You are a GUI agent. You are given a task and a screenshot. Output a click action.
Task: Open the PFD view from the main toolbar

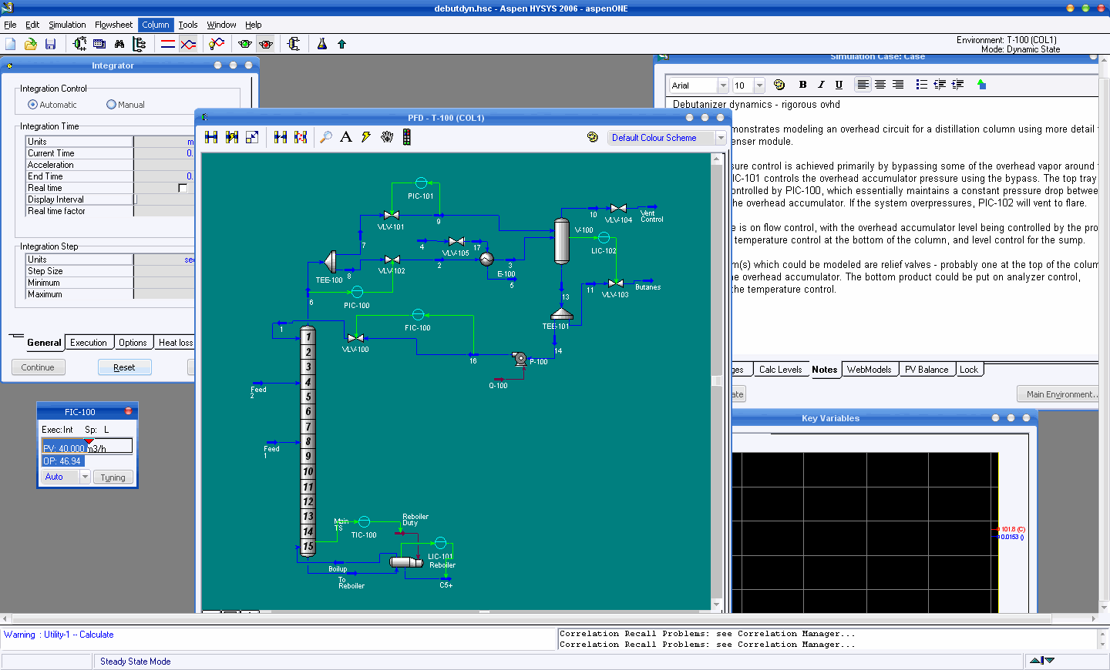pos(79,44)
